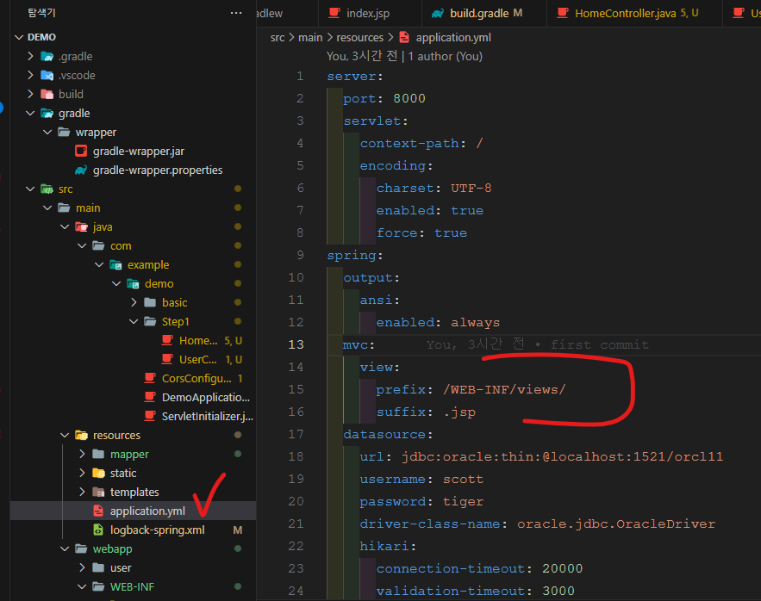Click the application.yml file icon in explorer
Image resolution: width=761 pixels, height=601 pixels.
[98, 511]
